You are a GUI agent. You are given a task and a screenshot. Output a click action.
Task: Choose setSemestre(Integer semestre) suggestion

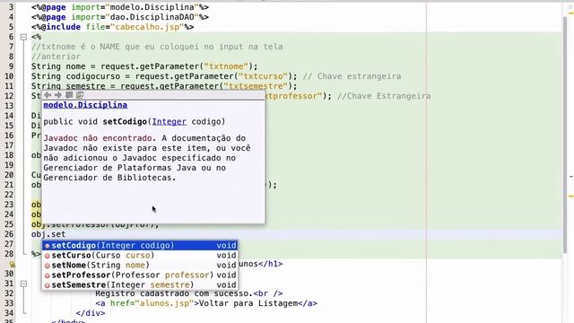140,285
